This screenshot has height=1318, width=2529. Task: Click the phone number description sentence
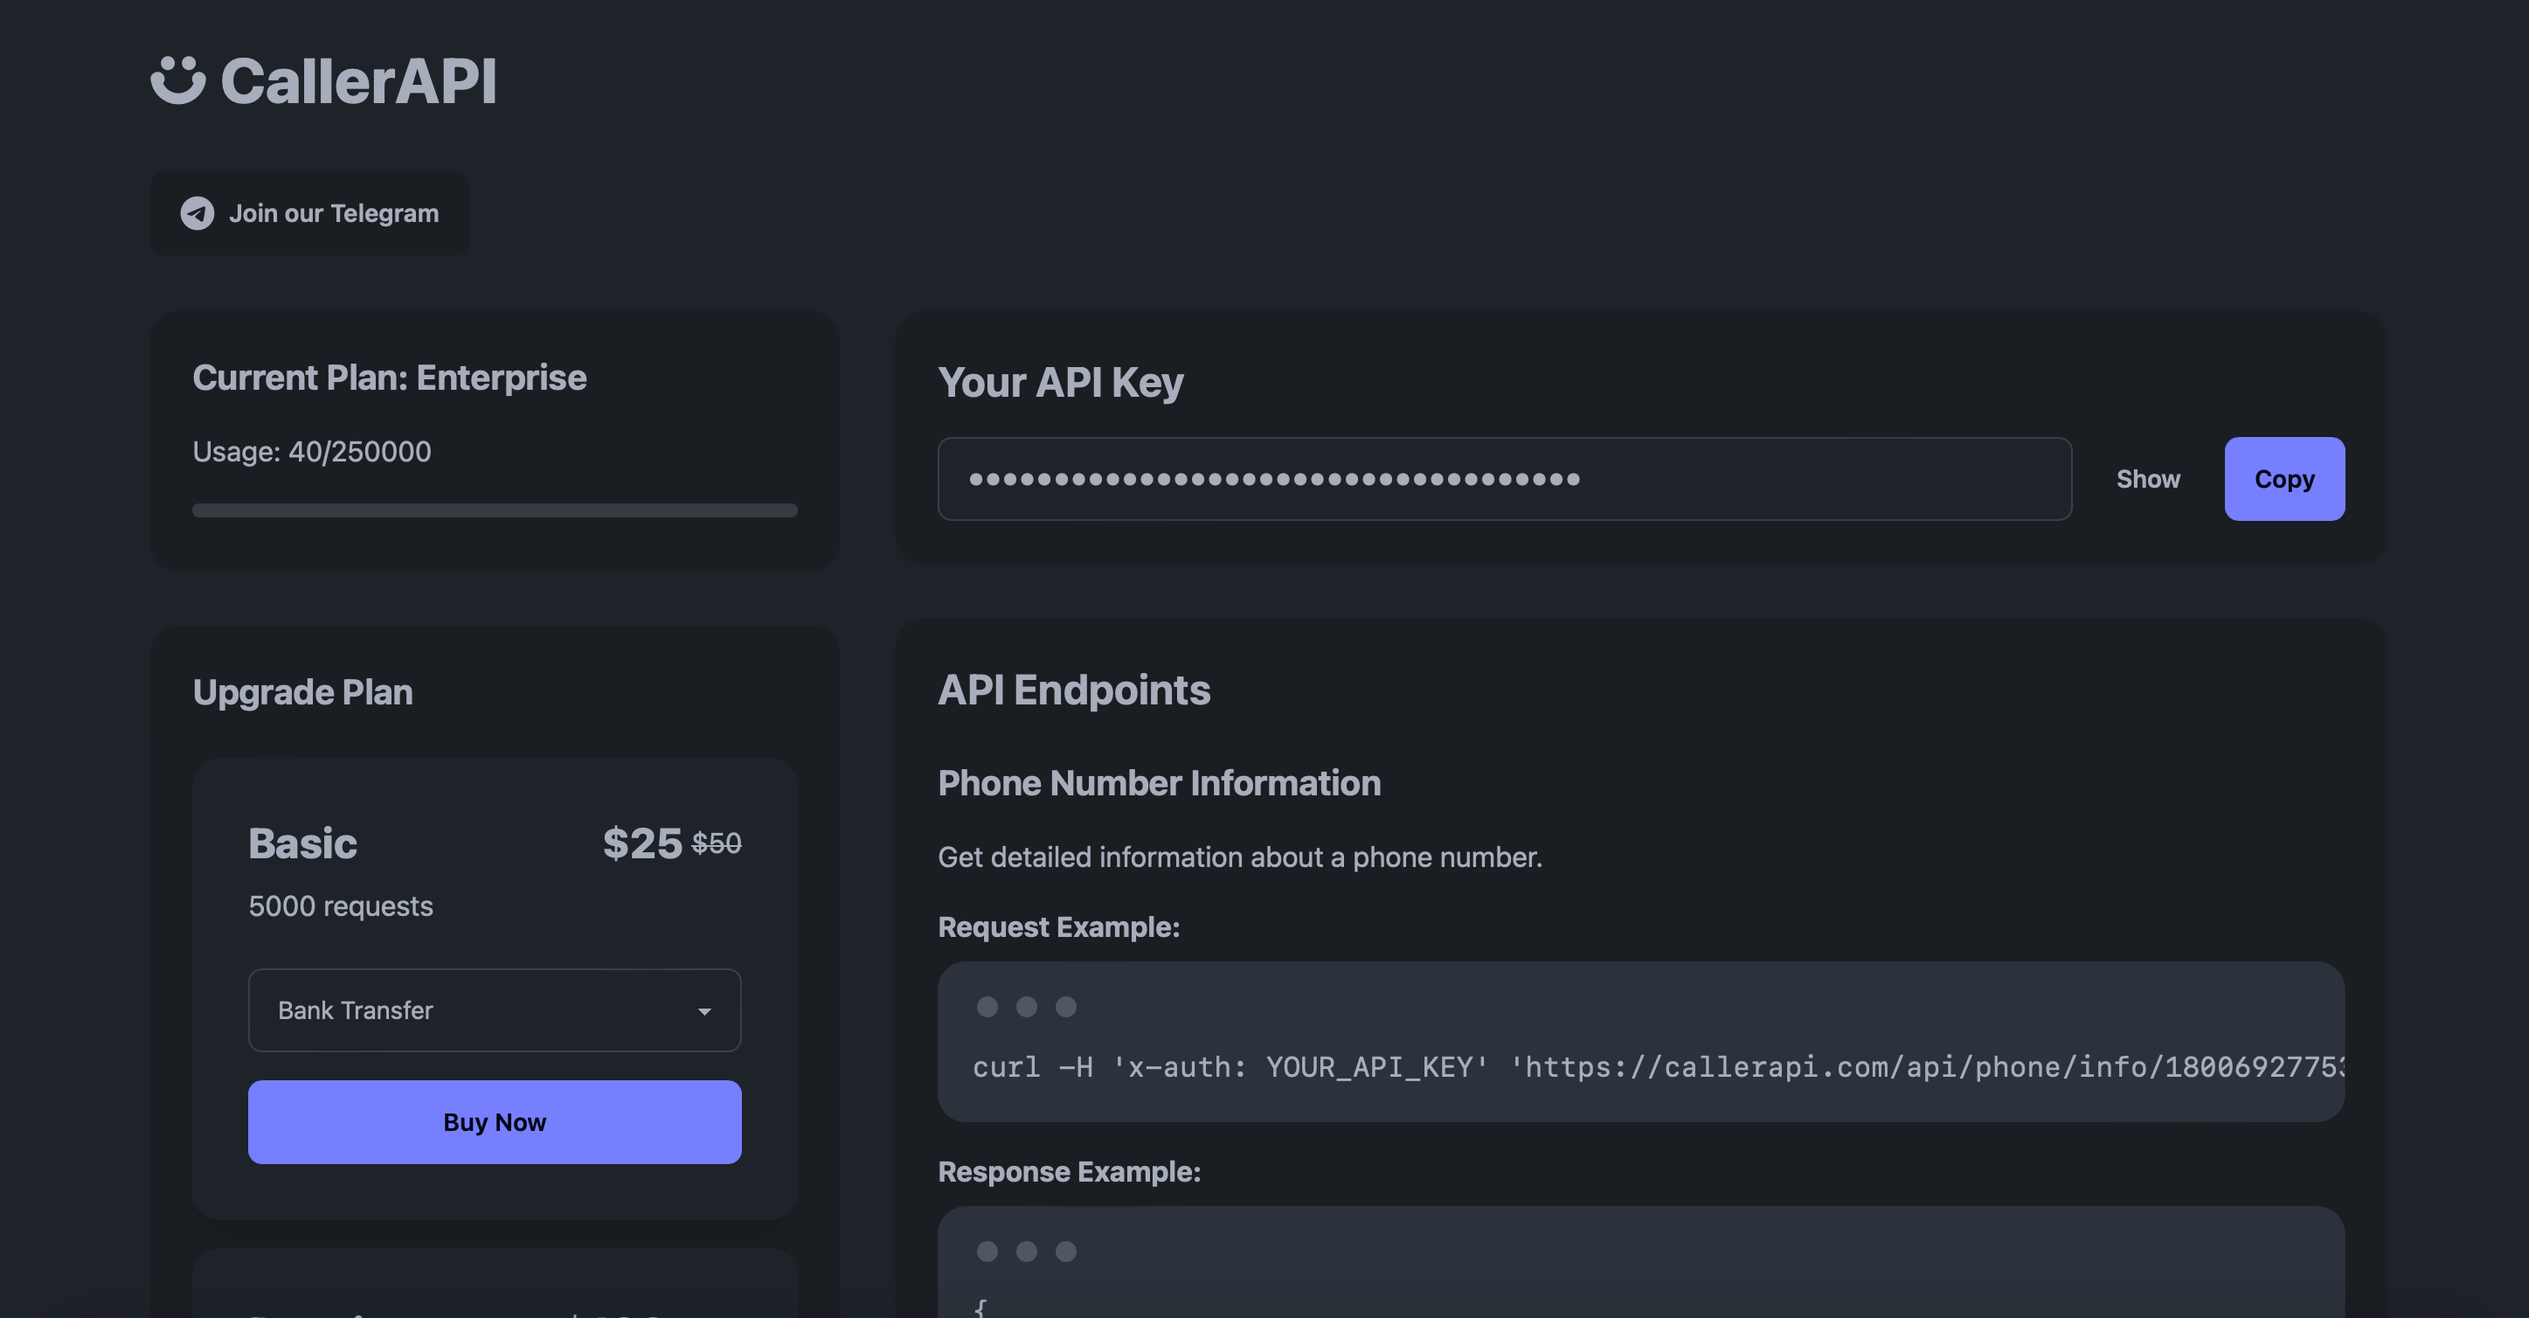pyautogui.click(x=1240, y=857)
